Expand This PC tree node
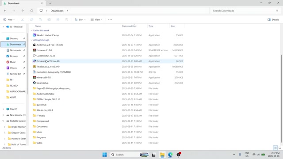This screenshot has height=159, width=283. click(3, 109)
